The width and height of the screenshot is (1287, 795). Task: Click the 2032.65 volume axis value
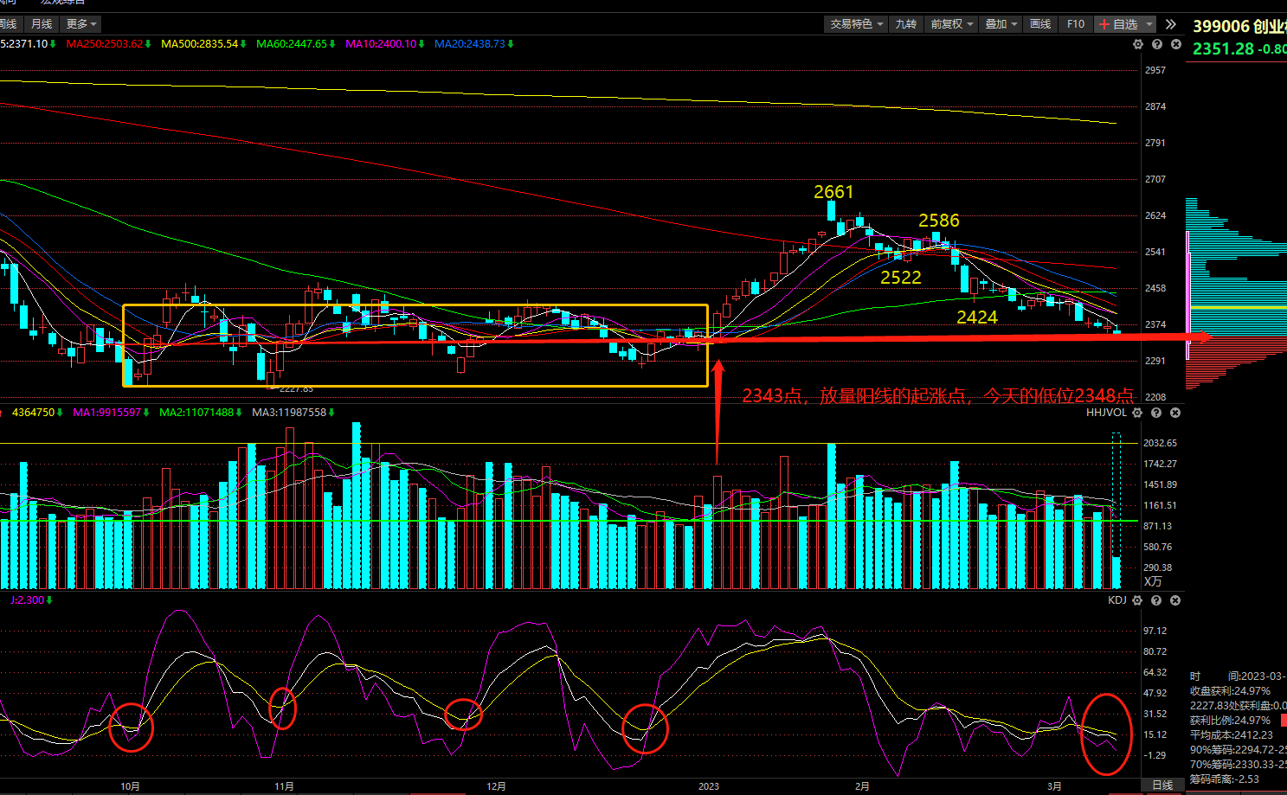coord(1160,443)
